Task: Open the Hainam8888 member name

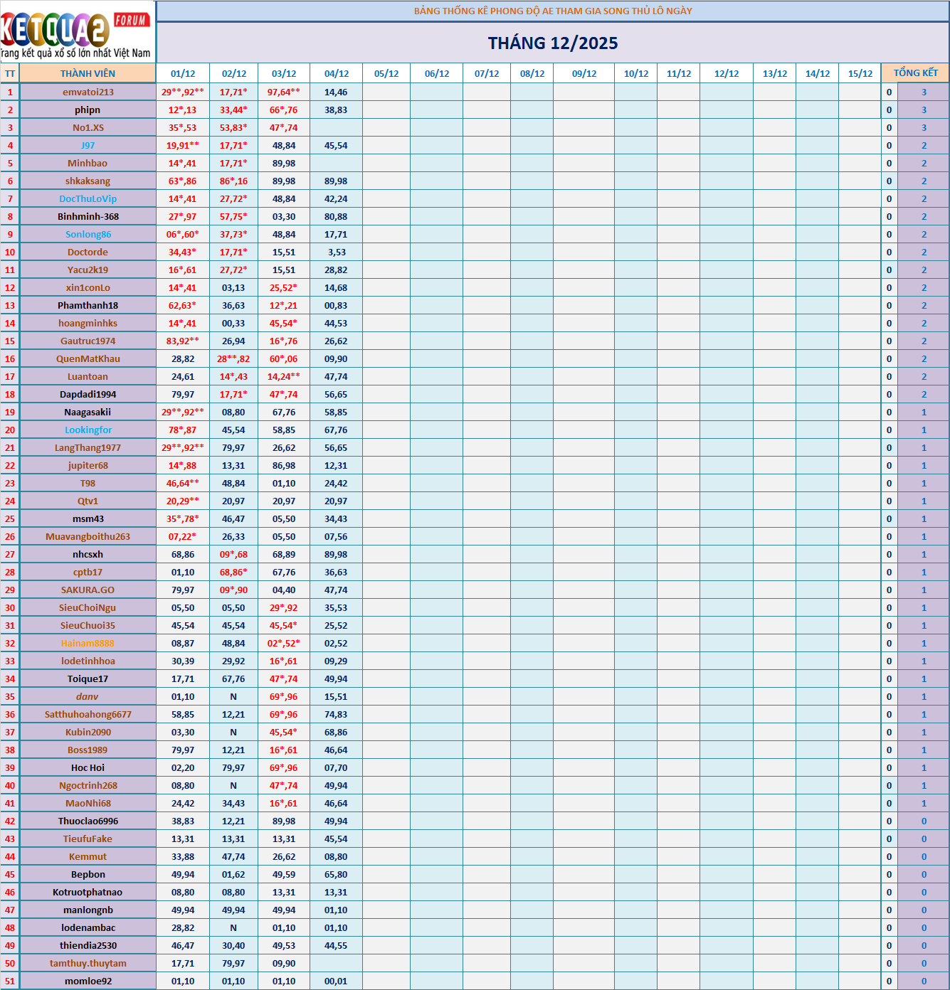Action: [88, 643]
